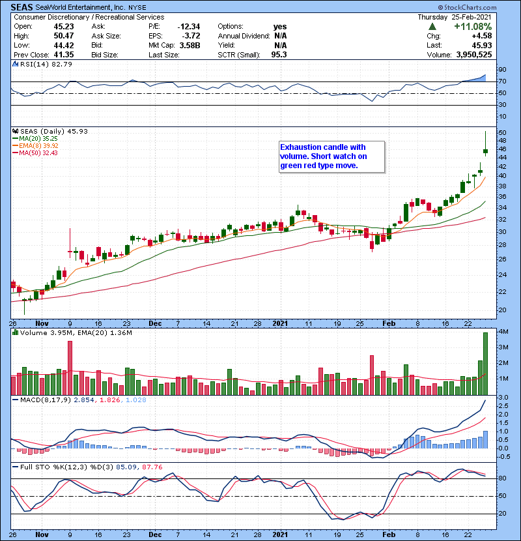Select the Prev Close value 41.35
Image resolution: width=521 pixels, height=541 pixels.
pos(64,55)
